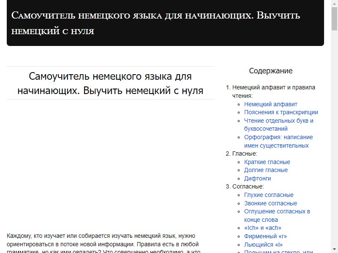Follow the 'Орфография: написание имен существительных' link
The image size is (338, 253).
point(278,141)
